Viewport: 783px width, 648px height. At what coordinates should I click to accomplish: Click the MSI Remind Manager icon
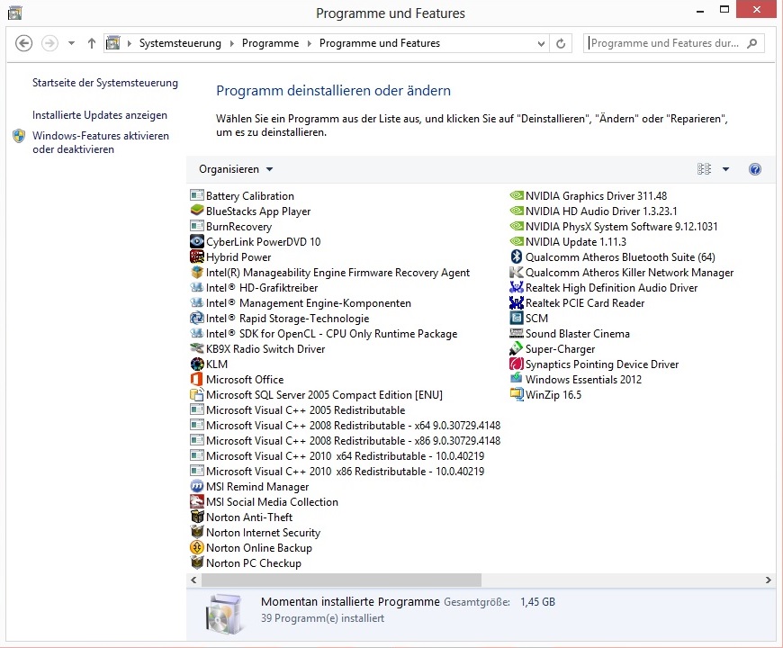click(x=197, y=486)
